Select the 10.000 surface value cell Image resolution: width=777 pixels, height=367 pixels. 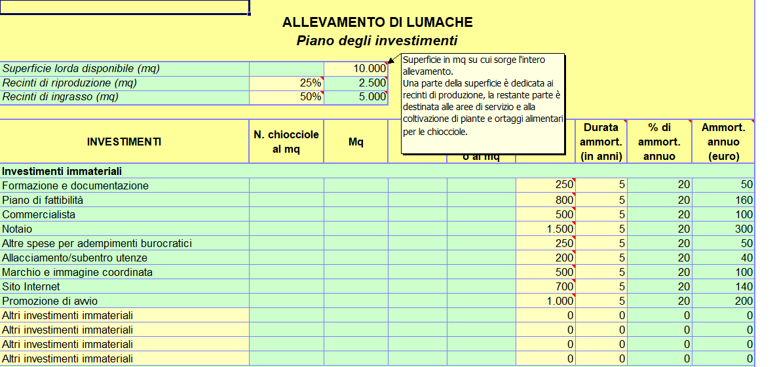pyautogui.click(x=356, y=69)
